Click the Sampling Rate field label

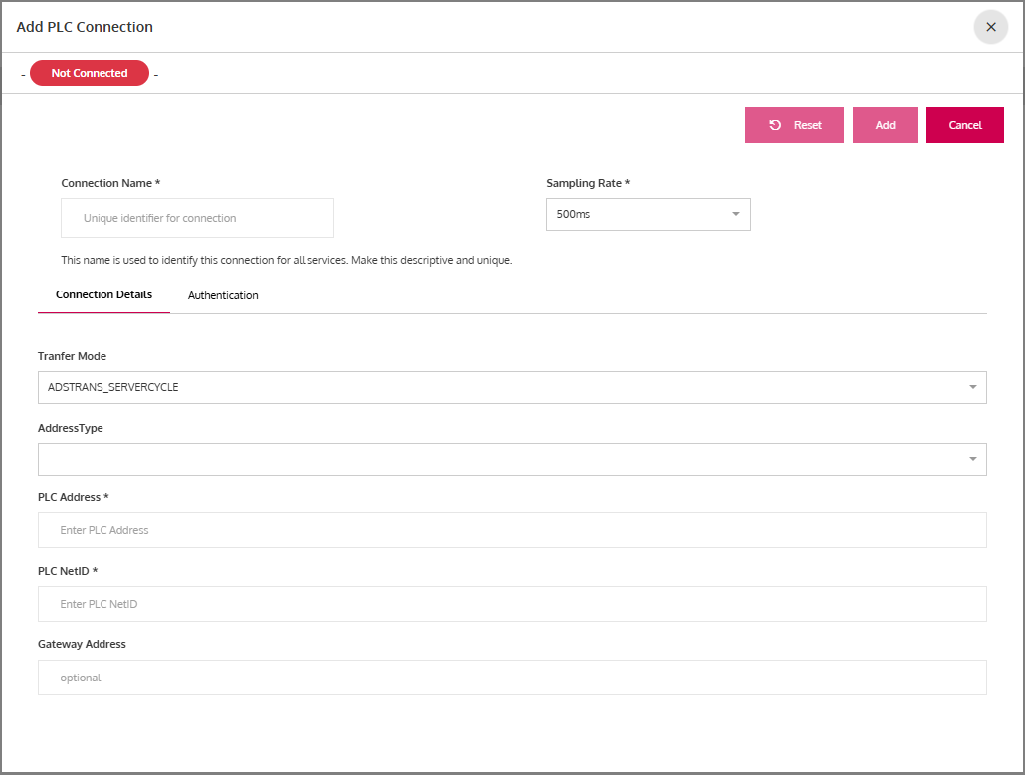tap(588, 183)
